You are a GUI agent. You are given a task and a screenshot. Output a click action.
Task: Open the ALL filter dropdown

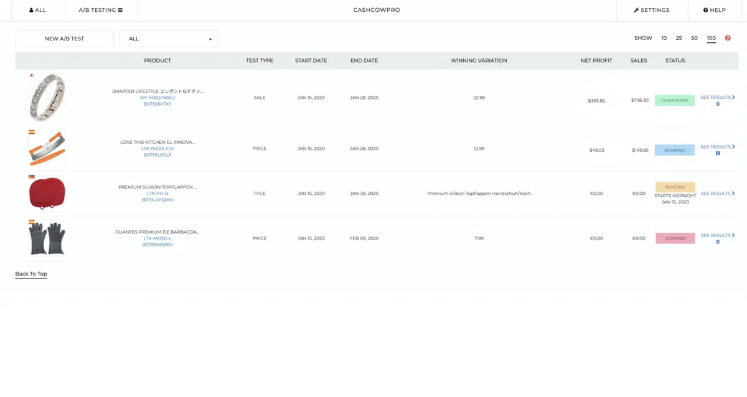[x=168, y=39]
